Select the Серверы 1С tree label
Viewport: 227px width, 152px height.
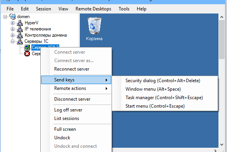pos(36,41)
